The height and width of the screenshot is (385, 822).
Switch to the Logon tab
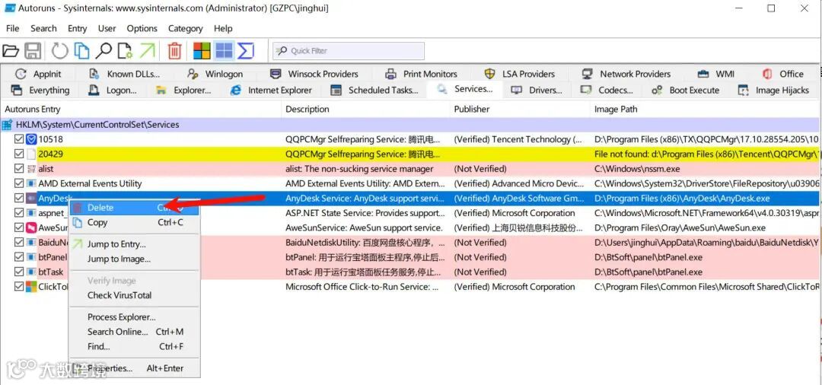(113, 90)
